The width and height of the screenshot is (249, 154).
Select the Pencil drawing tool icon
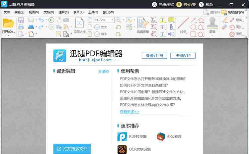[224, 20]
